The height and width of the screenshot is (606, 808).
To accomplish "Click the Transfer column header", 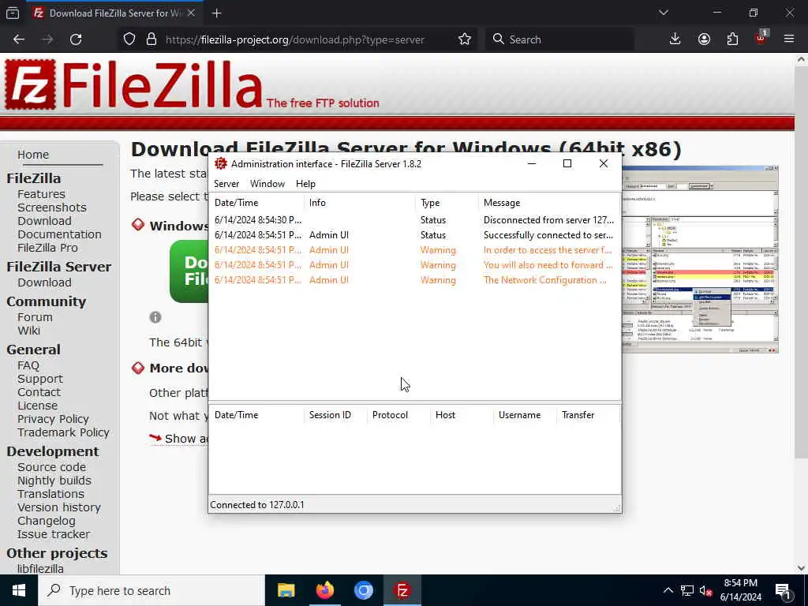I will pos(588,415).
